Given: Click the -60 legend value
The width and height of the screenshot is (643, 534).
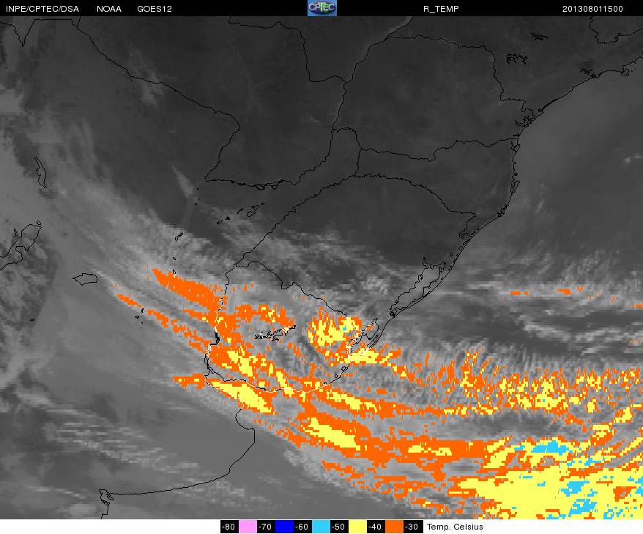Looking at the screenshot, I should tap(302, 527).
